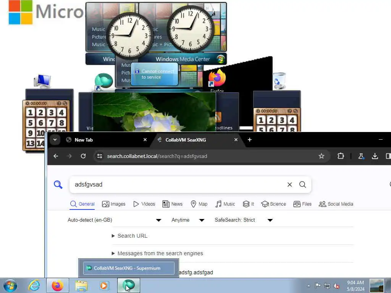The image size is (391, 293).
Task: Open Windows Explorer folder taskbar icon
Action: coord(82,285)
